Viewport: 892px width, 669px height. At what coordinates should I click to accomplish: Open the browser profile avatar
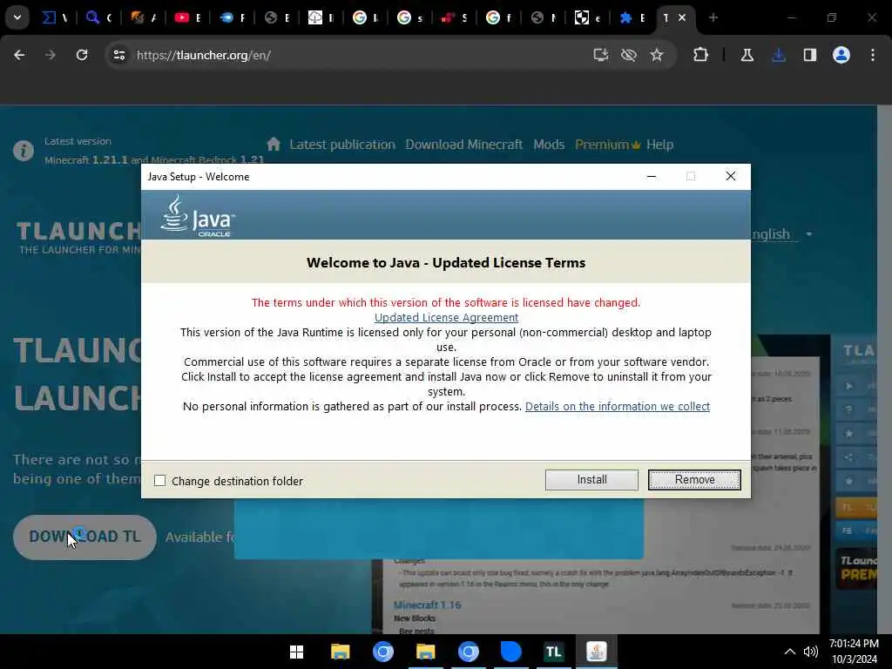841,55
